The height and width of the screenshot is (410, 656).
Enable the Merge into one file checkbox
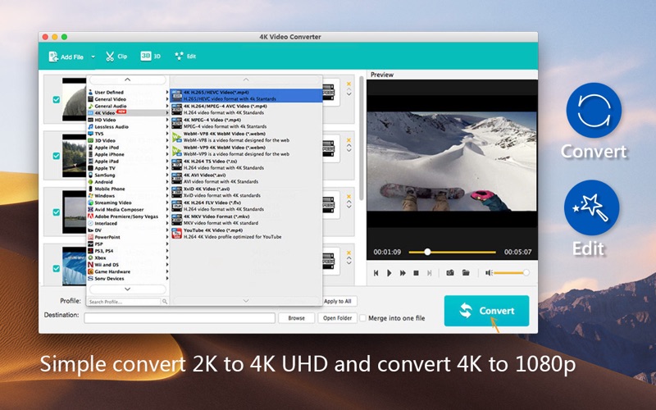pos(364,318)
